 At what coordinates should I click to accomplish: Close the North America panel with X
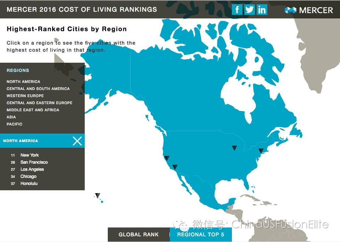click(77, 141)
